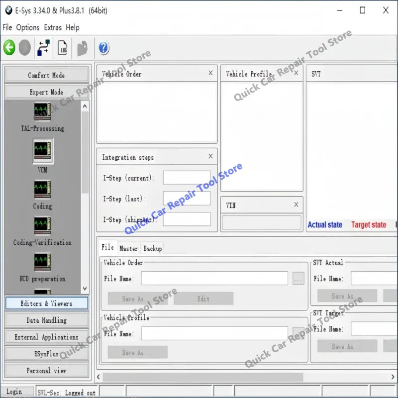Open the Coding-Verification module icon
The height and width of the screenshot is (398, 398).
[x=42, y=226]
